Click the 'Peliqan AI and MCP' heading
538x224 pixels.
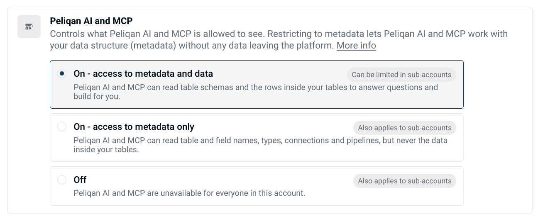91,21
